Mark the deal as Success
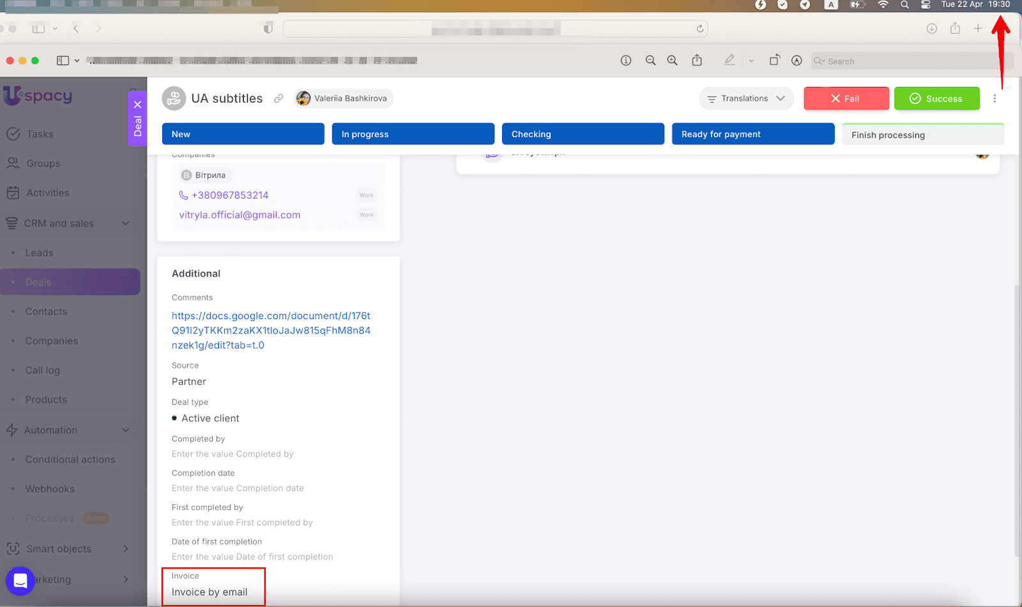Image resolution: width=1022 pixels, height=607 pixels. click(936, 98)
